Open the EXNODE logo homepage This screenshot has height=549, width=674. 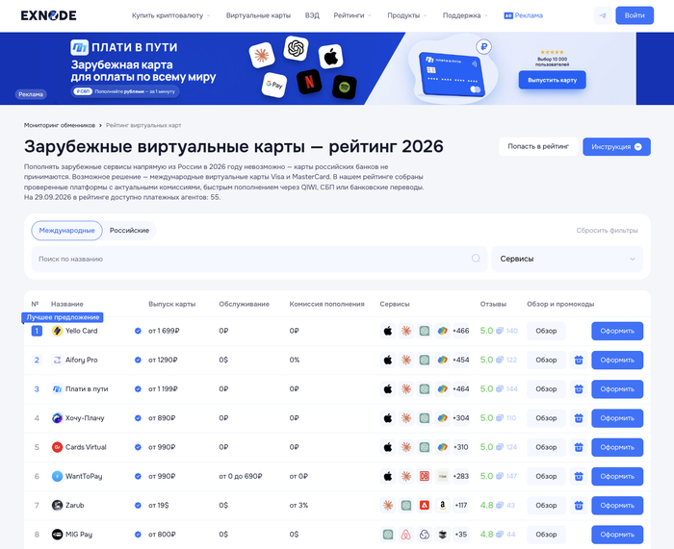[48, 15]
